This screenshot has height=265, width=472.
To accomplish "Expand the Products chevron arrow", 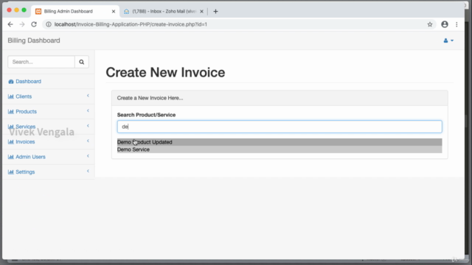I will click(88, 110).
